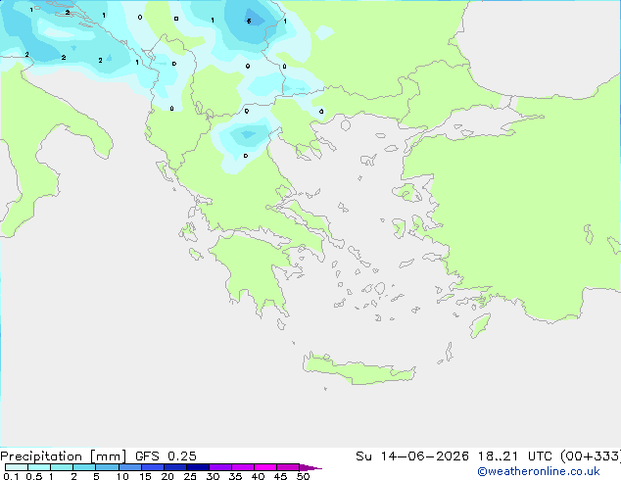Click the island of Crete on the map

tap(358, 370)
